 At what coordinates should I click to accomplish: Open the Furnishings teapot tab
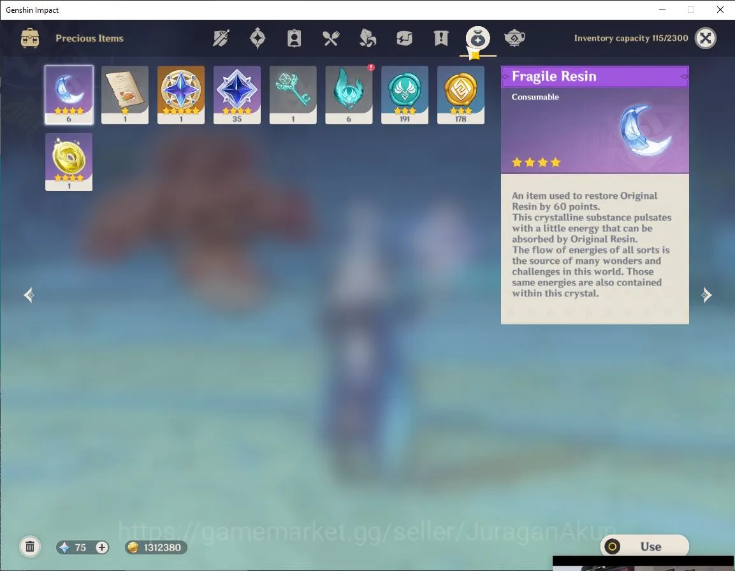(514, 38)
